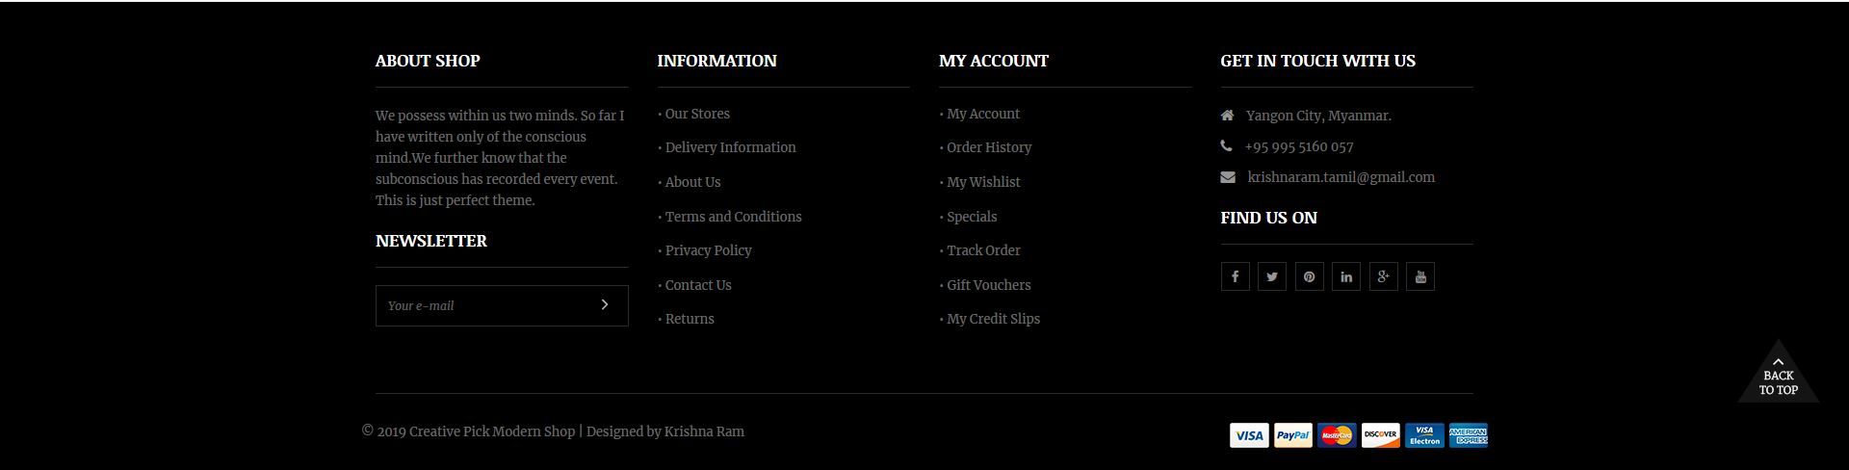Click the MasterCard payment logo

pyautogui.click(x=1337, y=435)
